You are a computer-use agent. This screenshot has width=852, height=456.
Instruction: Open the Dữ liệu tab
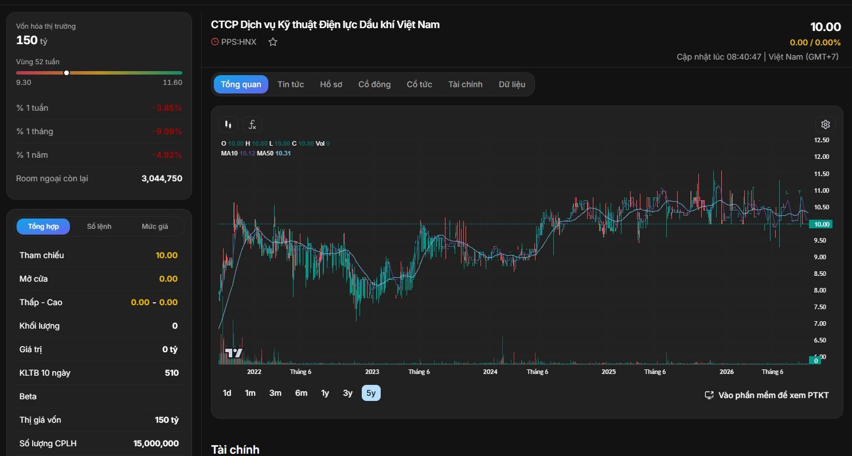(511, 84)
